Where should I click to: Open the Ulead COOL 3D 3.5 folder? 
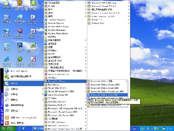click(65, 88)
